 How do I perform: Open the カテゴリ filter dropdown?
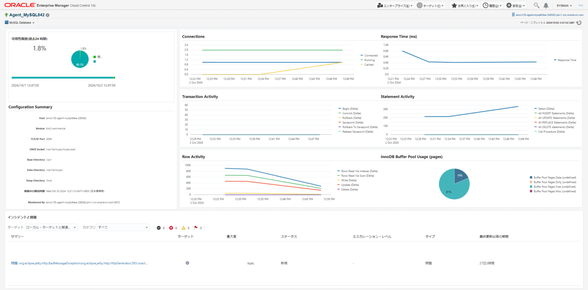pos(147,227)
